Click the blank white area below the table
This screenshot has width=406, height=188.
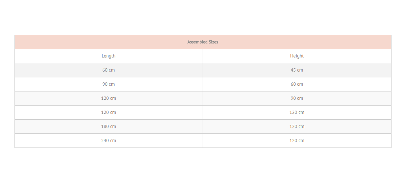(203, 168)
